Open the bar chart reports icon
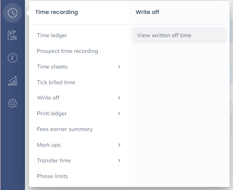 (12, 81)
